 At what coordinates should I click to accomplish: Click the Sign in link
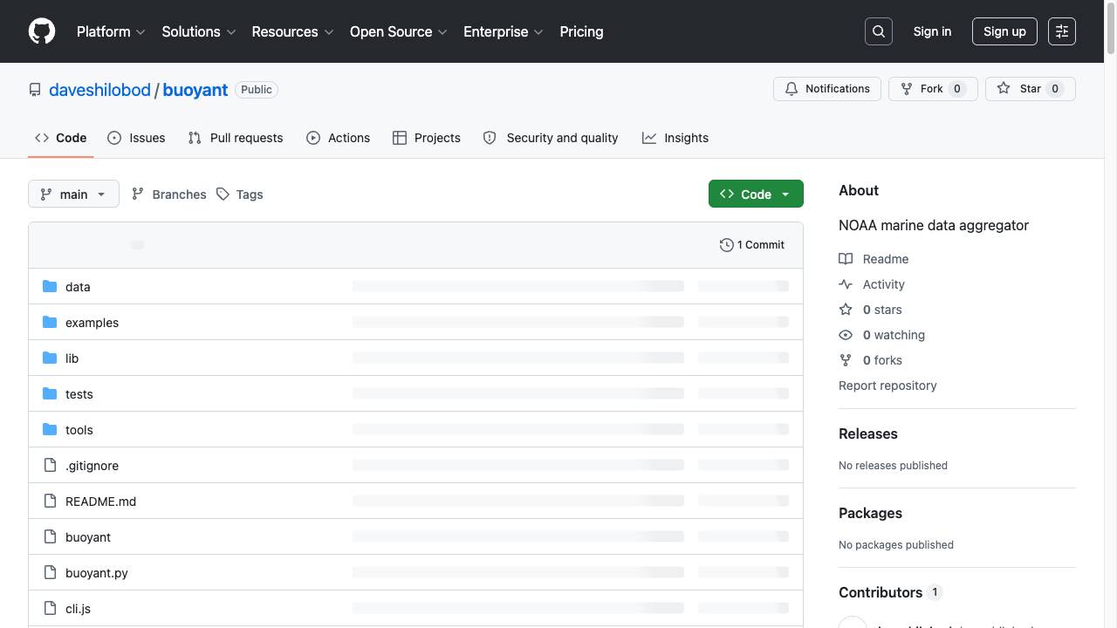[932, 31]
